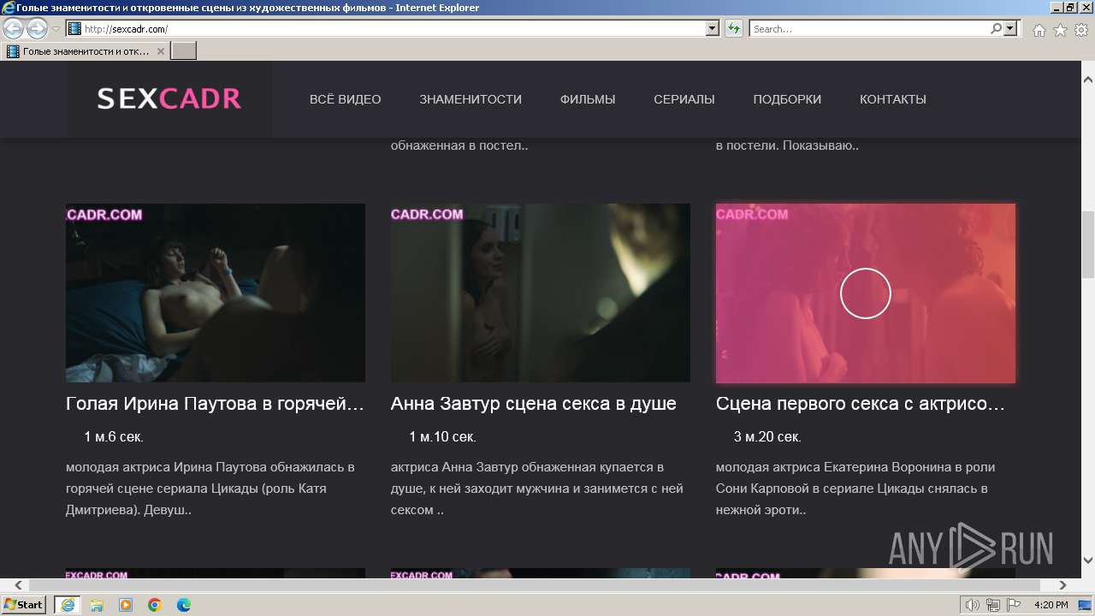Screen dimensions: 1095x616
Task: Close the current browser tab
Action: point(161,51)
